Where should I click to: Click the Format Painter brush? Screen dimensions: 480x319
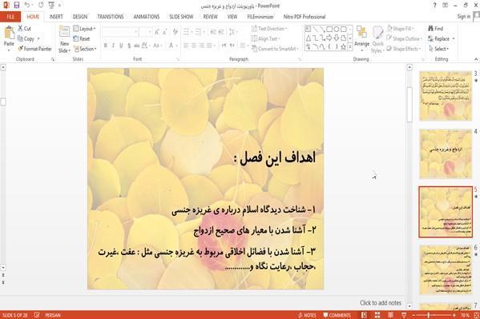34,49
